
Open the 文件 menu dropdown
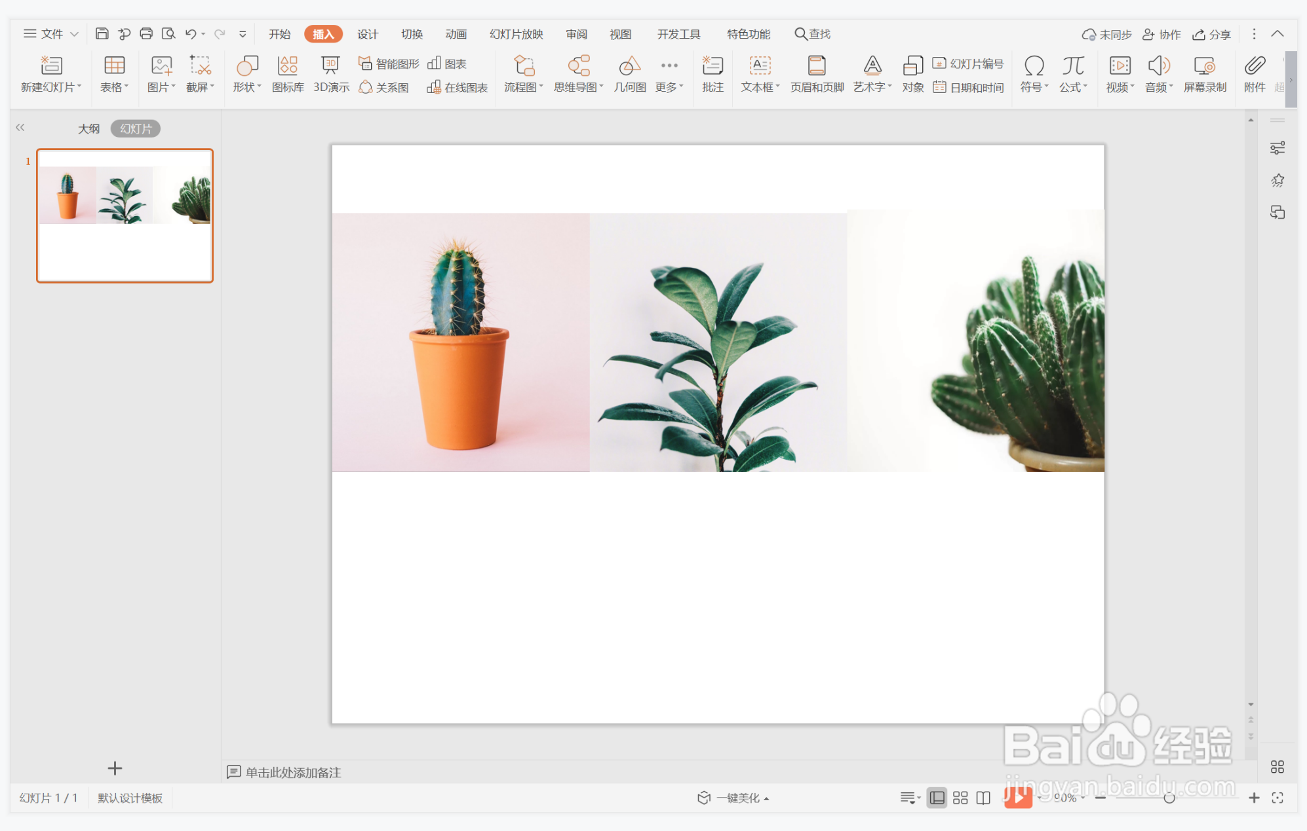pos(51,34)
